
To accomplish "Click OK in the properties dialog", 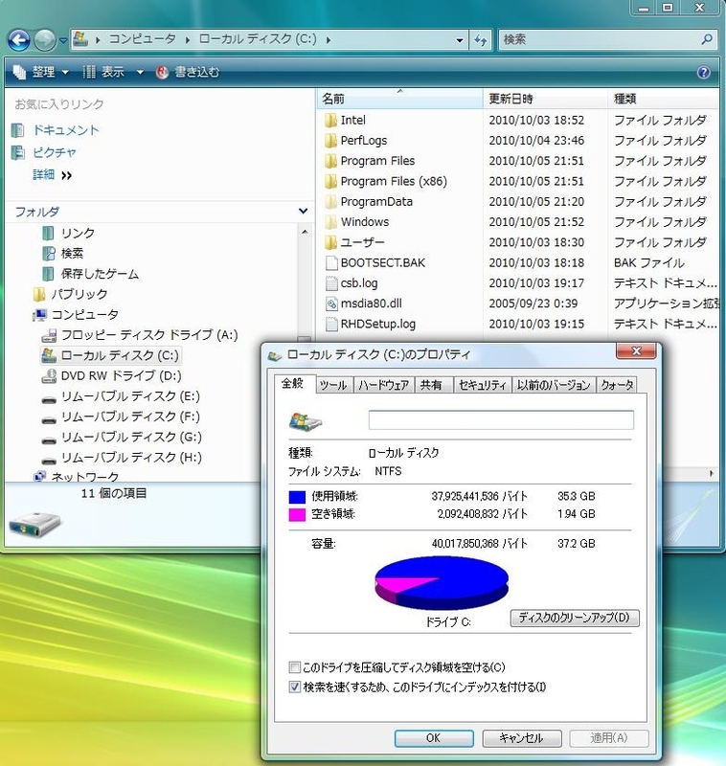I will click(x=434, y=738).
